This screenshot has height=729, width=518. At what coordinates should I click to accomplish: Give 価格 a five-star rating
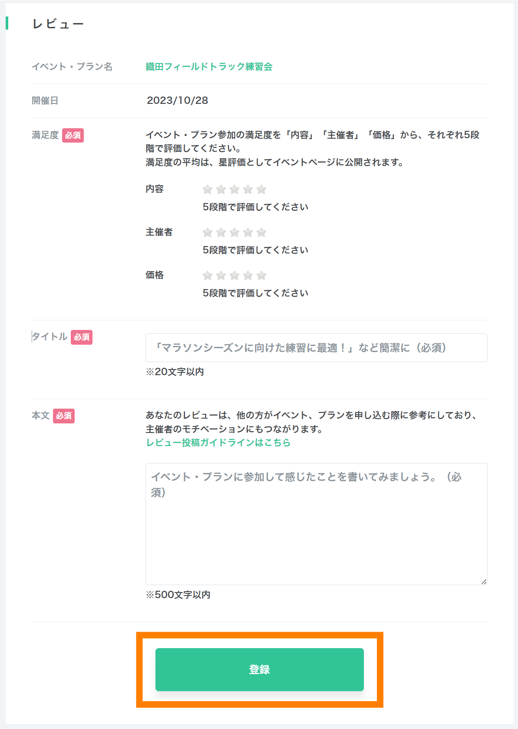pos(261,276)
